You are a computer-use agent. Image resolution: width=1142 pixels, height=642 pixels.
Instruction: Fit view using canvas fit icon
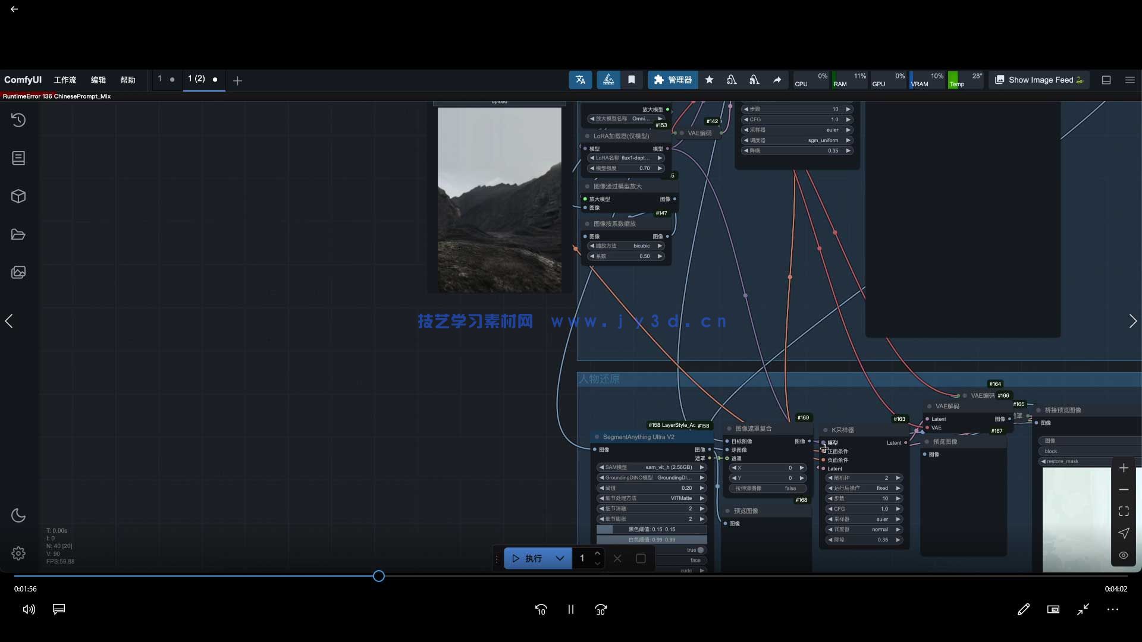pyautogui.click(x=1124, y=511)
